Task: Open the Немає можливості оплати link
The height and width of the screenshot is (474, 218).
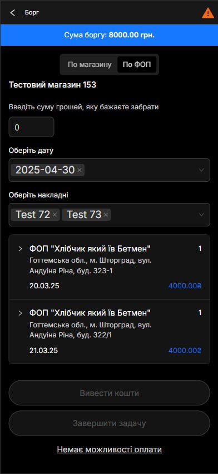Action: pos(109,449)
